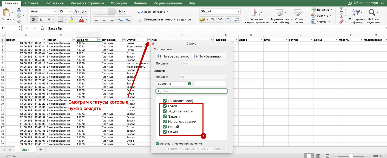Click the Поиск filter search field
Image resolution: width=387 pixels, height=158 pixels.
192,91
